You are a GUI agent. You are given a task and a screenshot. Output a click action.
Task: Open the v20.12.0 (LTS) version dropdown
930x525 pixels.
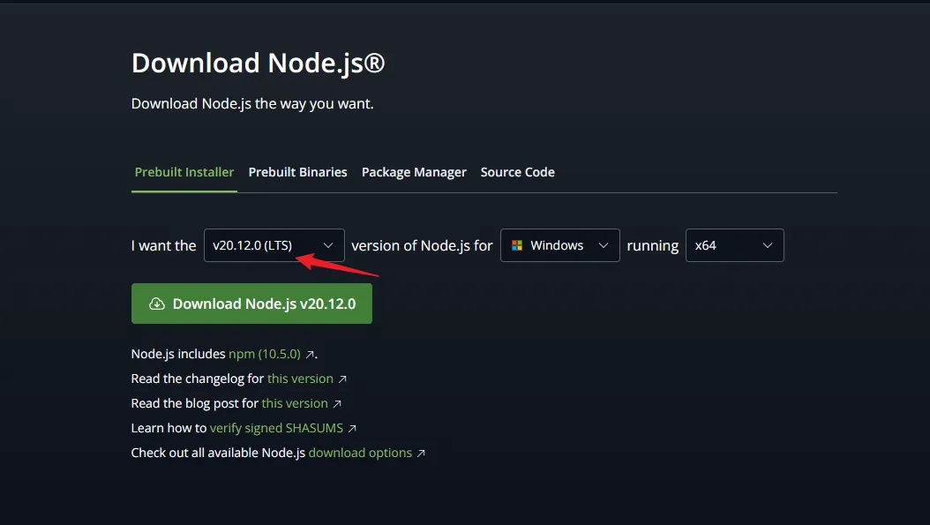tap(274, 245)
